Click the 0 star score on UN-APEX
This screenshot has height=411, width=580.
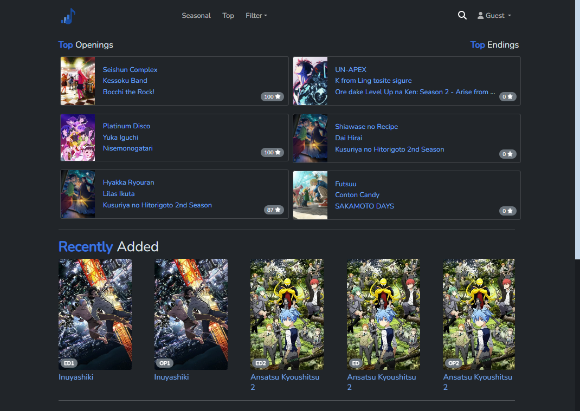[507, 96]
